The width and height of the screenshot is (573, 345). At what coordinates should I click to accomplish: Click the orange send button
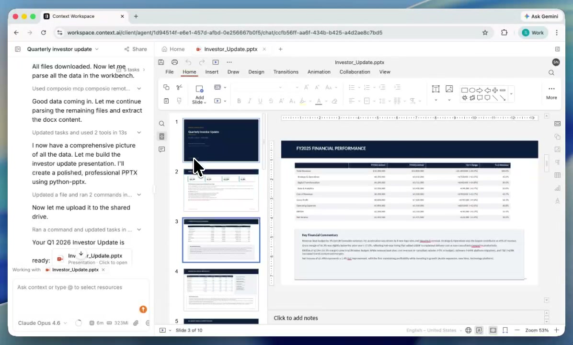click(143, 310)
